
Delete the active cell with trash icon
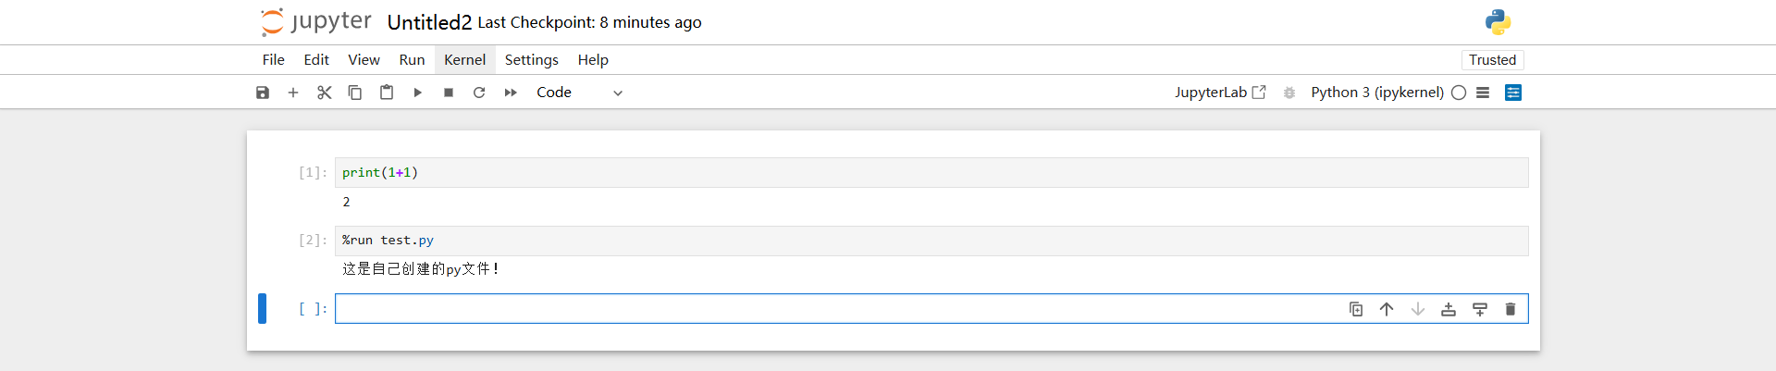[x=1511, y=309]
